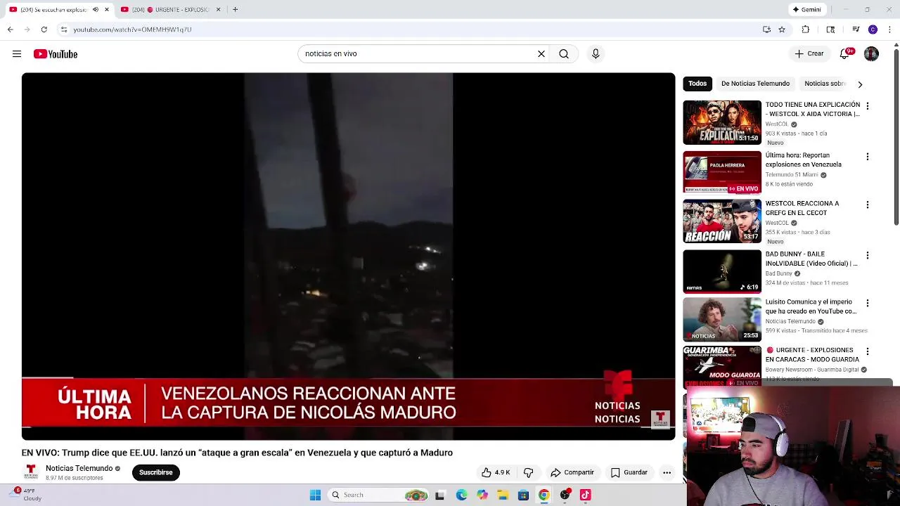Open Microsoft Edge from taskbar
Screen dimensions: 900x506
coord(461,495)
